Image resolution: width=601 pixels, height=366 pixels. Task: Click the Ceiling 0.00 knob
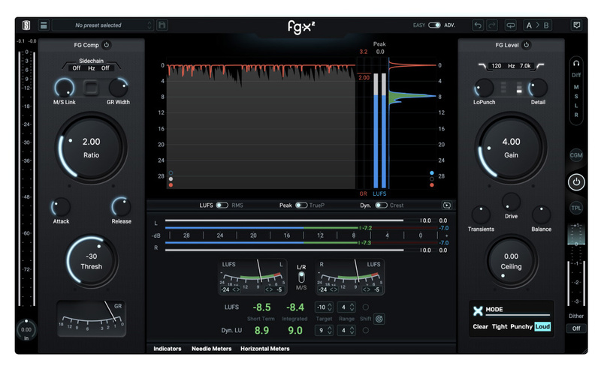pyautogui.click(x=511, y=261)
